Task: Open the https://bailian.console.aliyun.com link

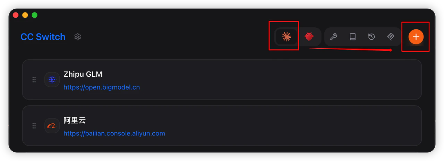Action: click(x=114, y=133)
